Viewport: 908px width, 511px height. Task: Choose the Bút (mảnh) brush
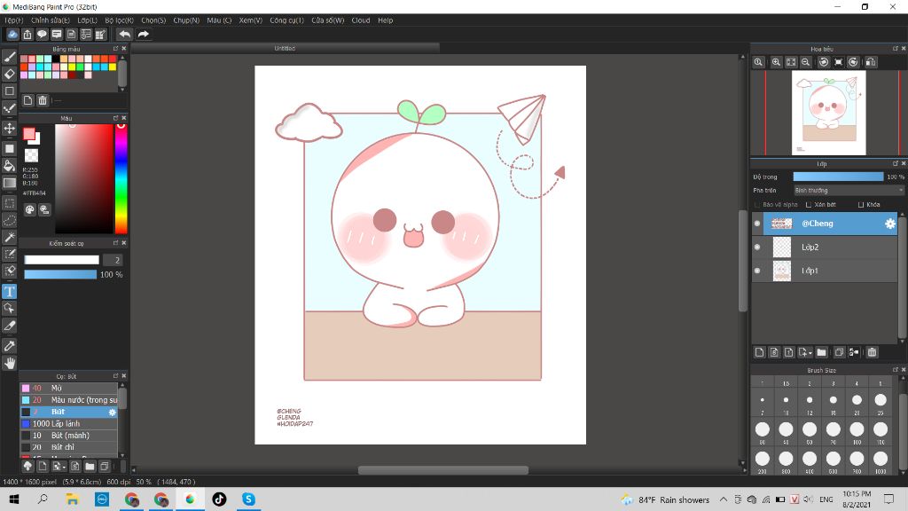(x=69, y=436)
